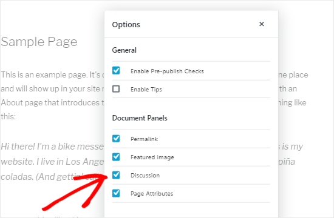Uncheck the Page Attributes checkbox box

(x=116, y=193)
